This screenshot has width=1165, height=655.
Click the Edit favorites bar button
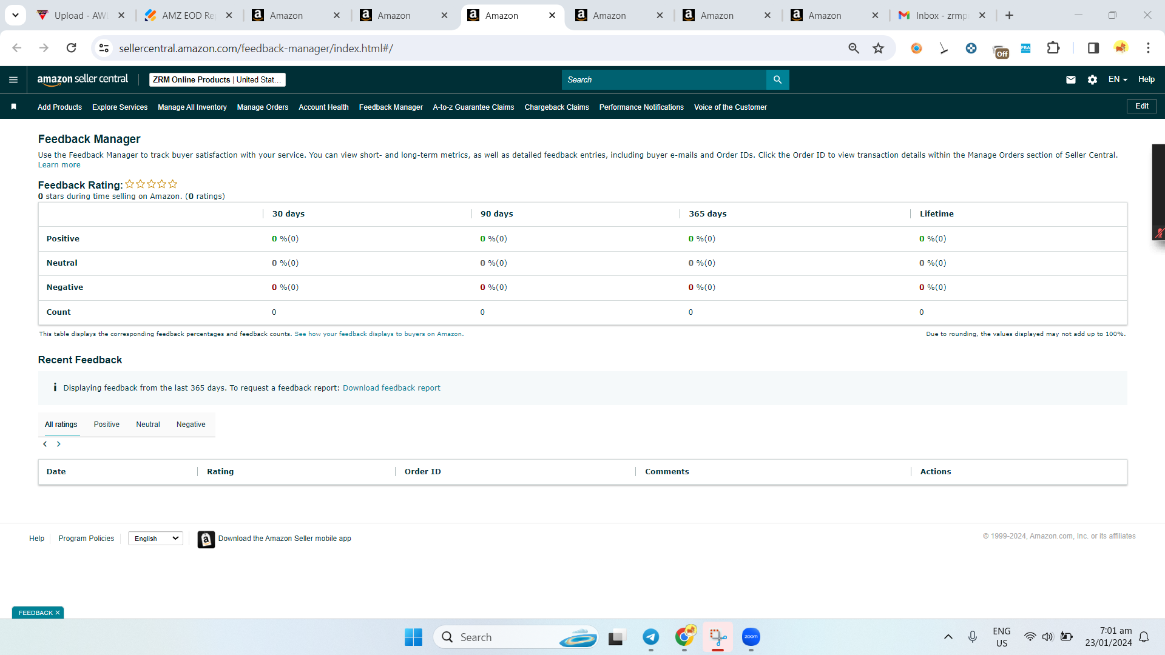tap(1142, 106)
